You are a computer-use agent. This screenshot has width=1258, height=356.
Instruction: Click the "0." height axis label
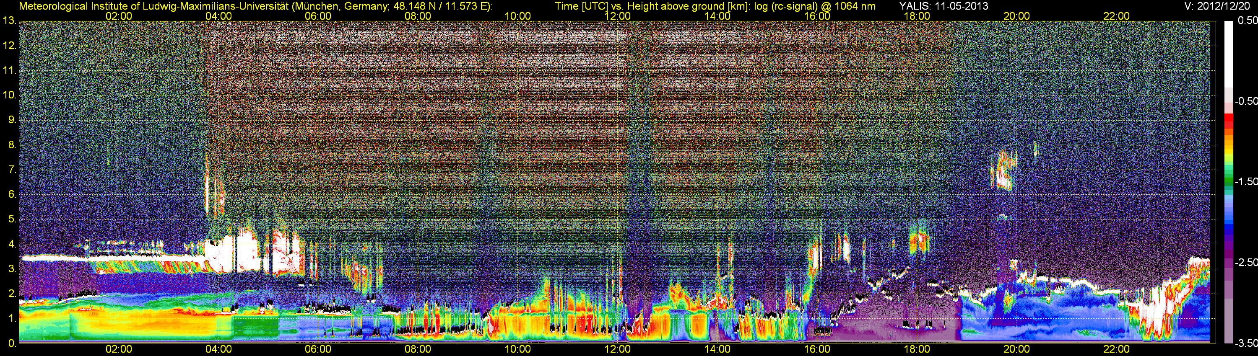click(x=12, y=343)
